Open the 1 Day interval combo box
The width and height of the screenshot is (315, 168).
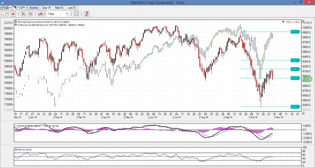pos(58,14)
